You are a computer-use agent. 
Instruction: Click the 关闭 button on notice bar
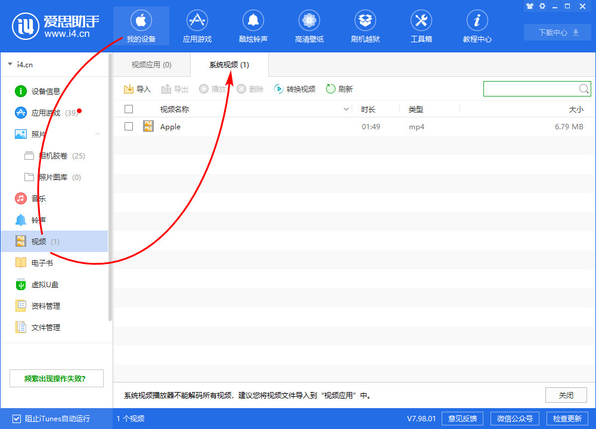[566, 395]
